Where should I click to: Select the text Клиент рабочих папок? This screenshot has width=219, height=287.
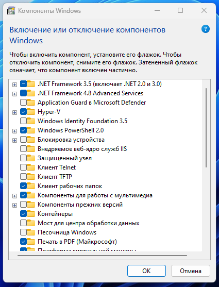pos(70,186)
